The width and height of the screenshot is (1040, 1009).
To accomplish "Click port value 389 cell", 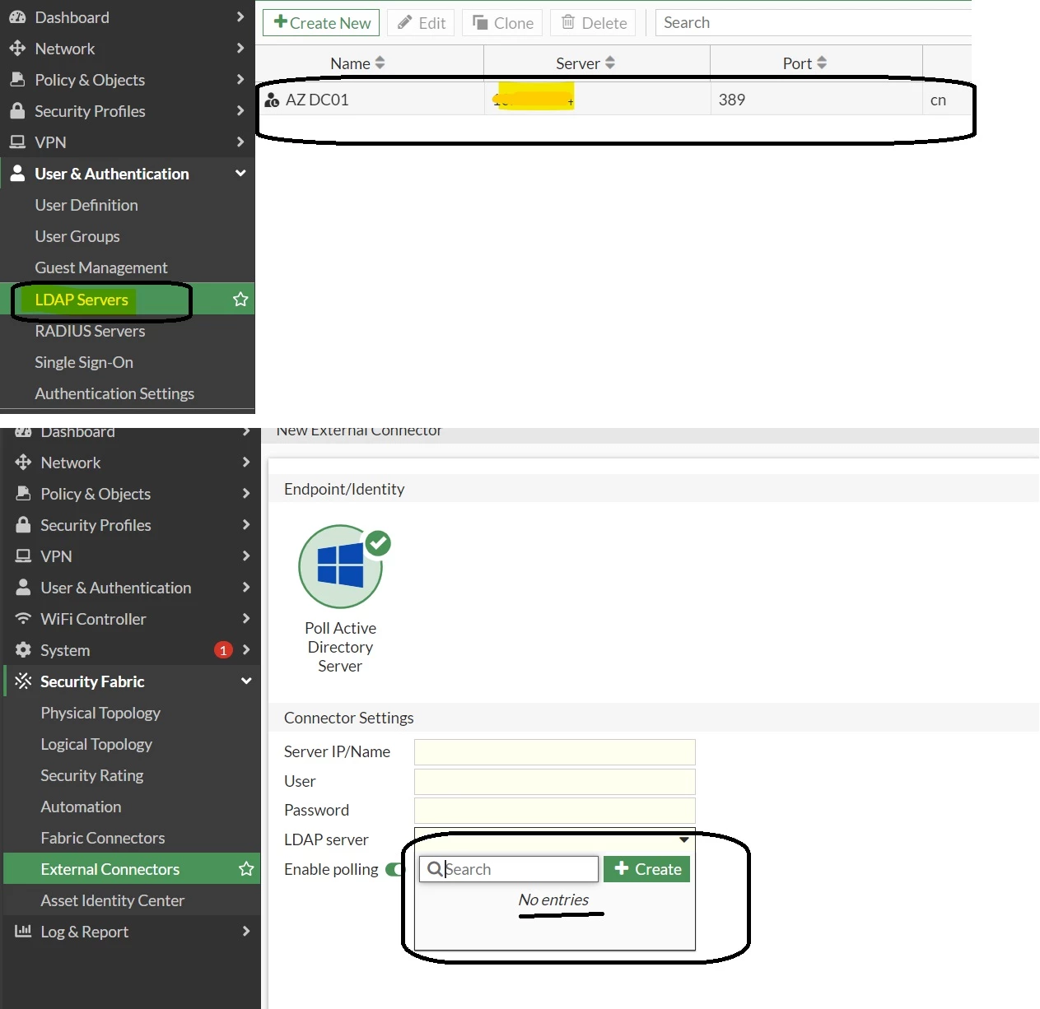I will pos(732,100).
